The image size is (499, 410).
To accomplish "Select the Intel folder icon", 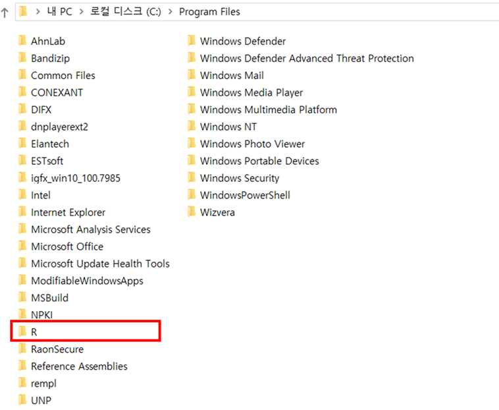I will 22,194.
